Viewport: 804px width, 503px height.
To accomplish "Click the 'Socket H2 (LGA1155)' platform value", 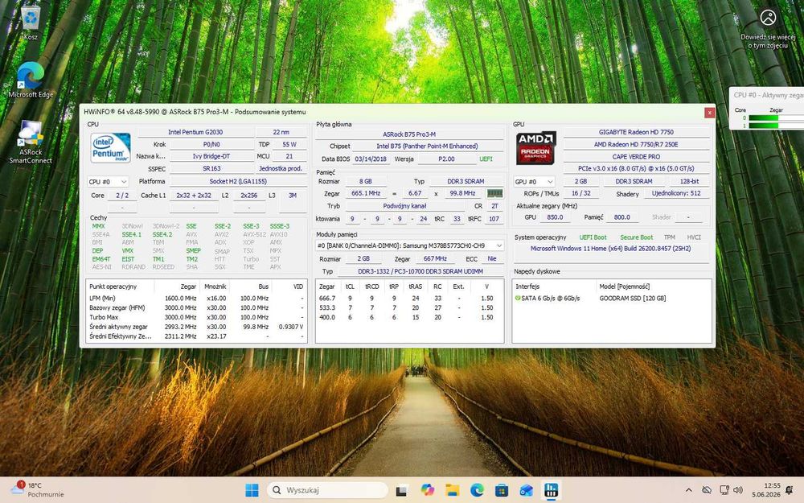I will click(238, 181).
